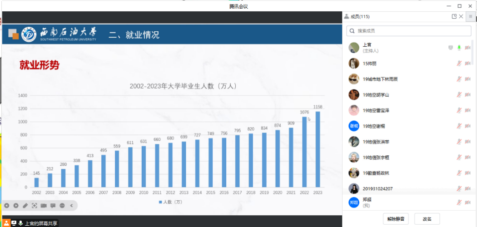Select member 19地空谢桐 in the list

(374, 126)
